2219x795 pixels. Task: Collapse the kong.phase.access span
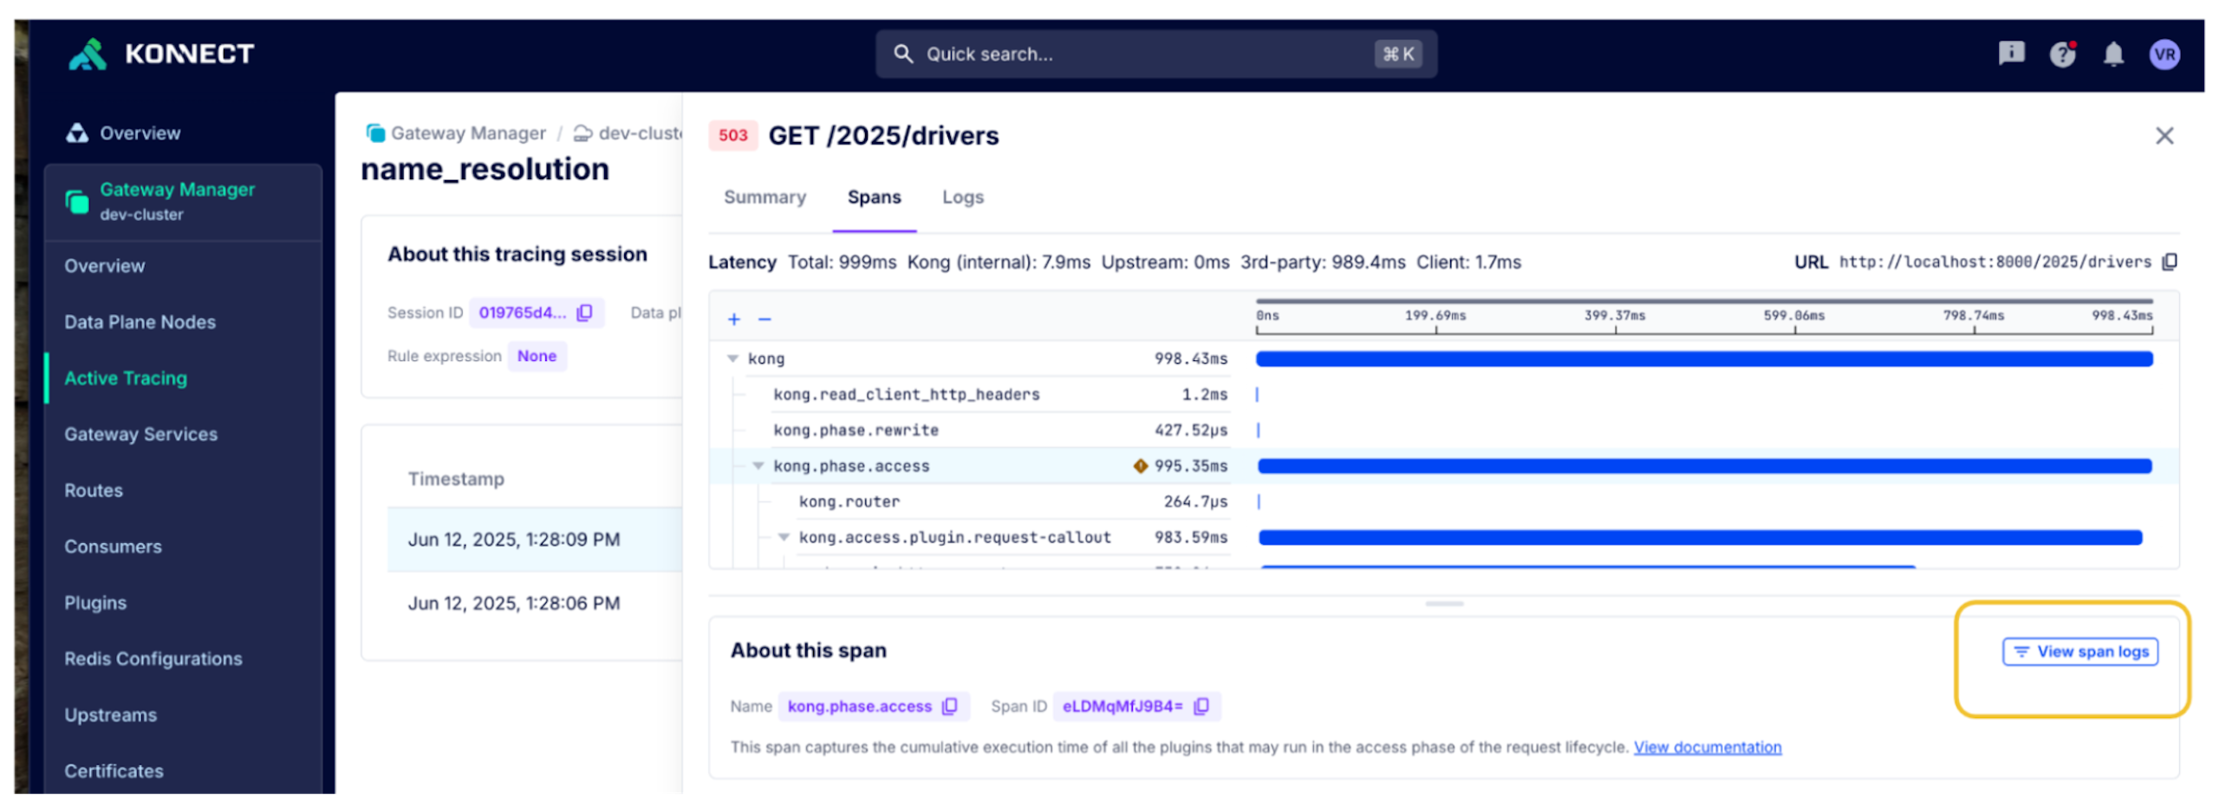[758, 466]
